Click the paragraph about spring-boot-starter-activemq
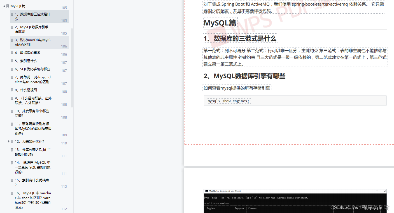 click(x=294, y=8)
